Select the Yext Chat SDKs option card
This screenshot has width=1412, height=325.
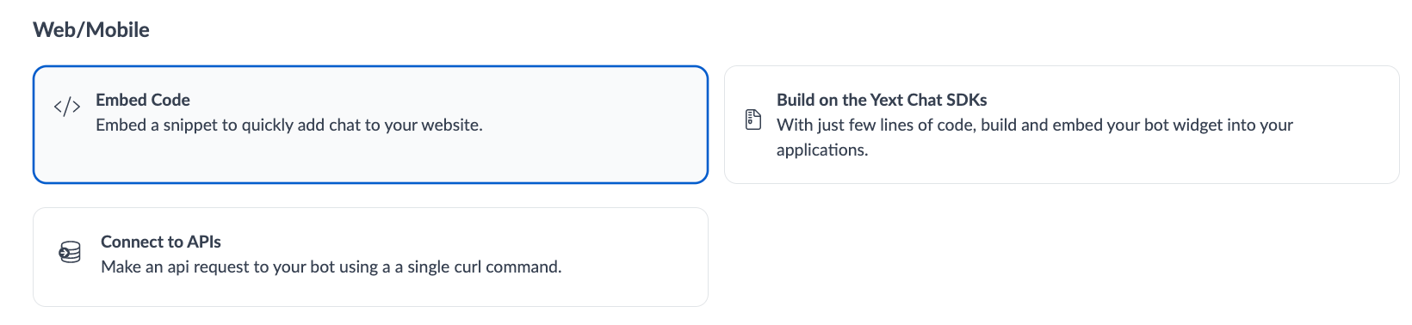point(1062,125)
